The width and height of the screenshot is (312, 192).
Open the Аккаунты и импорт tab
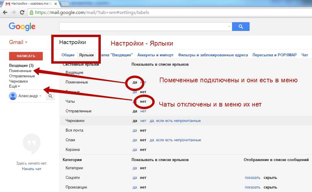155,55
